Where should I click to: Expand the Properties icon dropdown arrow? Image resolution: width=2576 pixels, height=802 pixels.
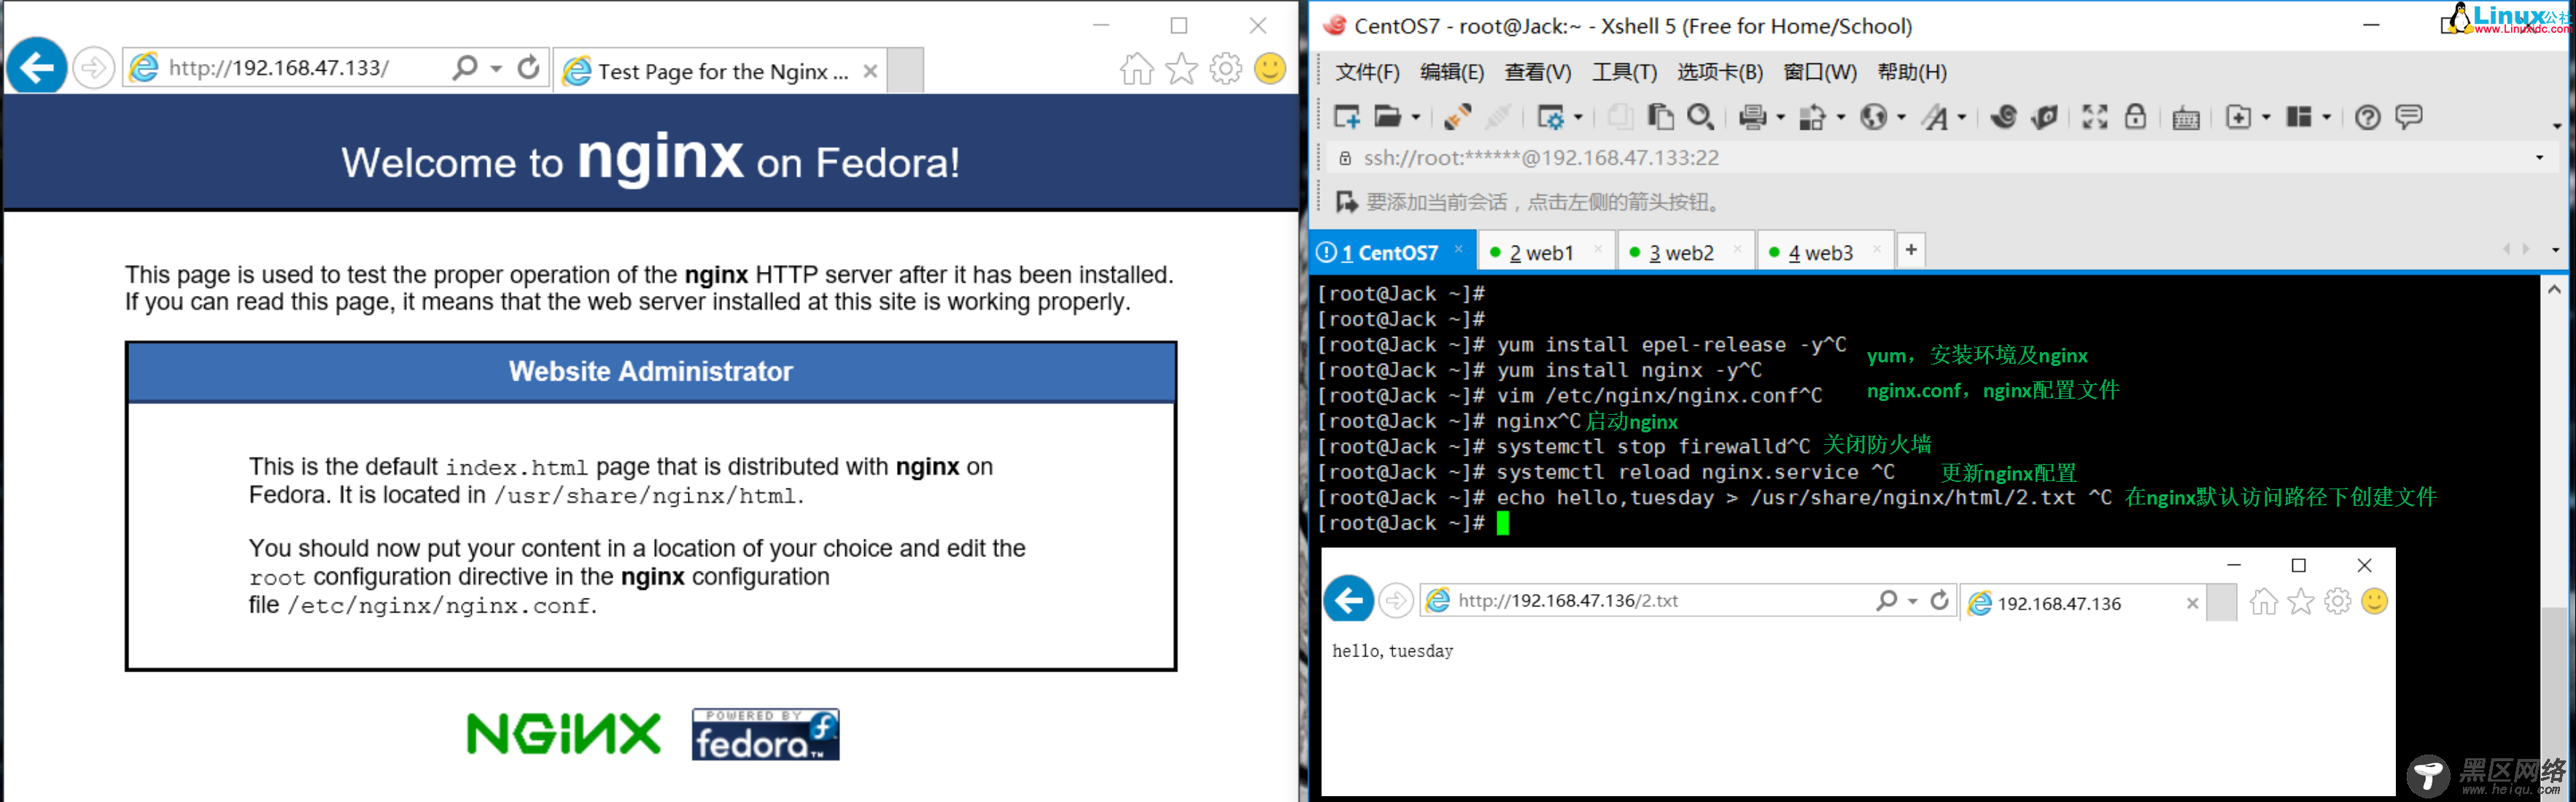click(x=1578, y=118)
